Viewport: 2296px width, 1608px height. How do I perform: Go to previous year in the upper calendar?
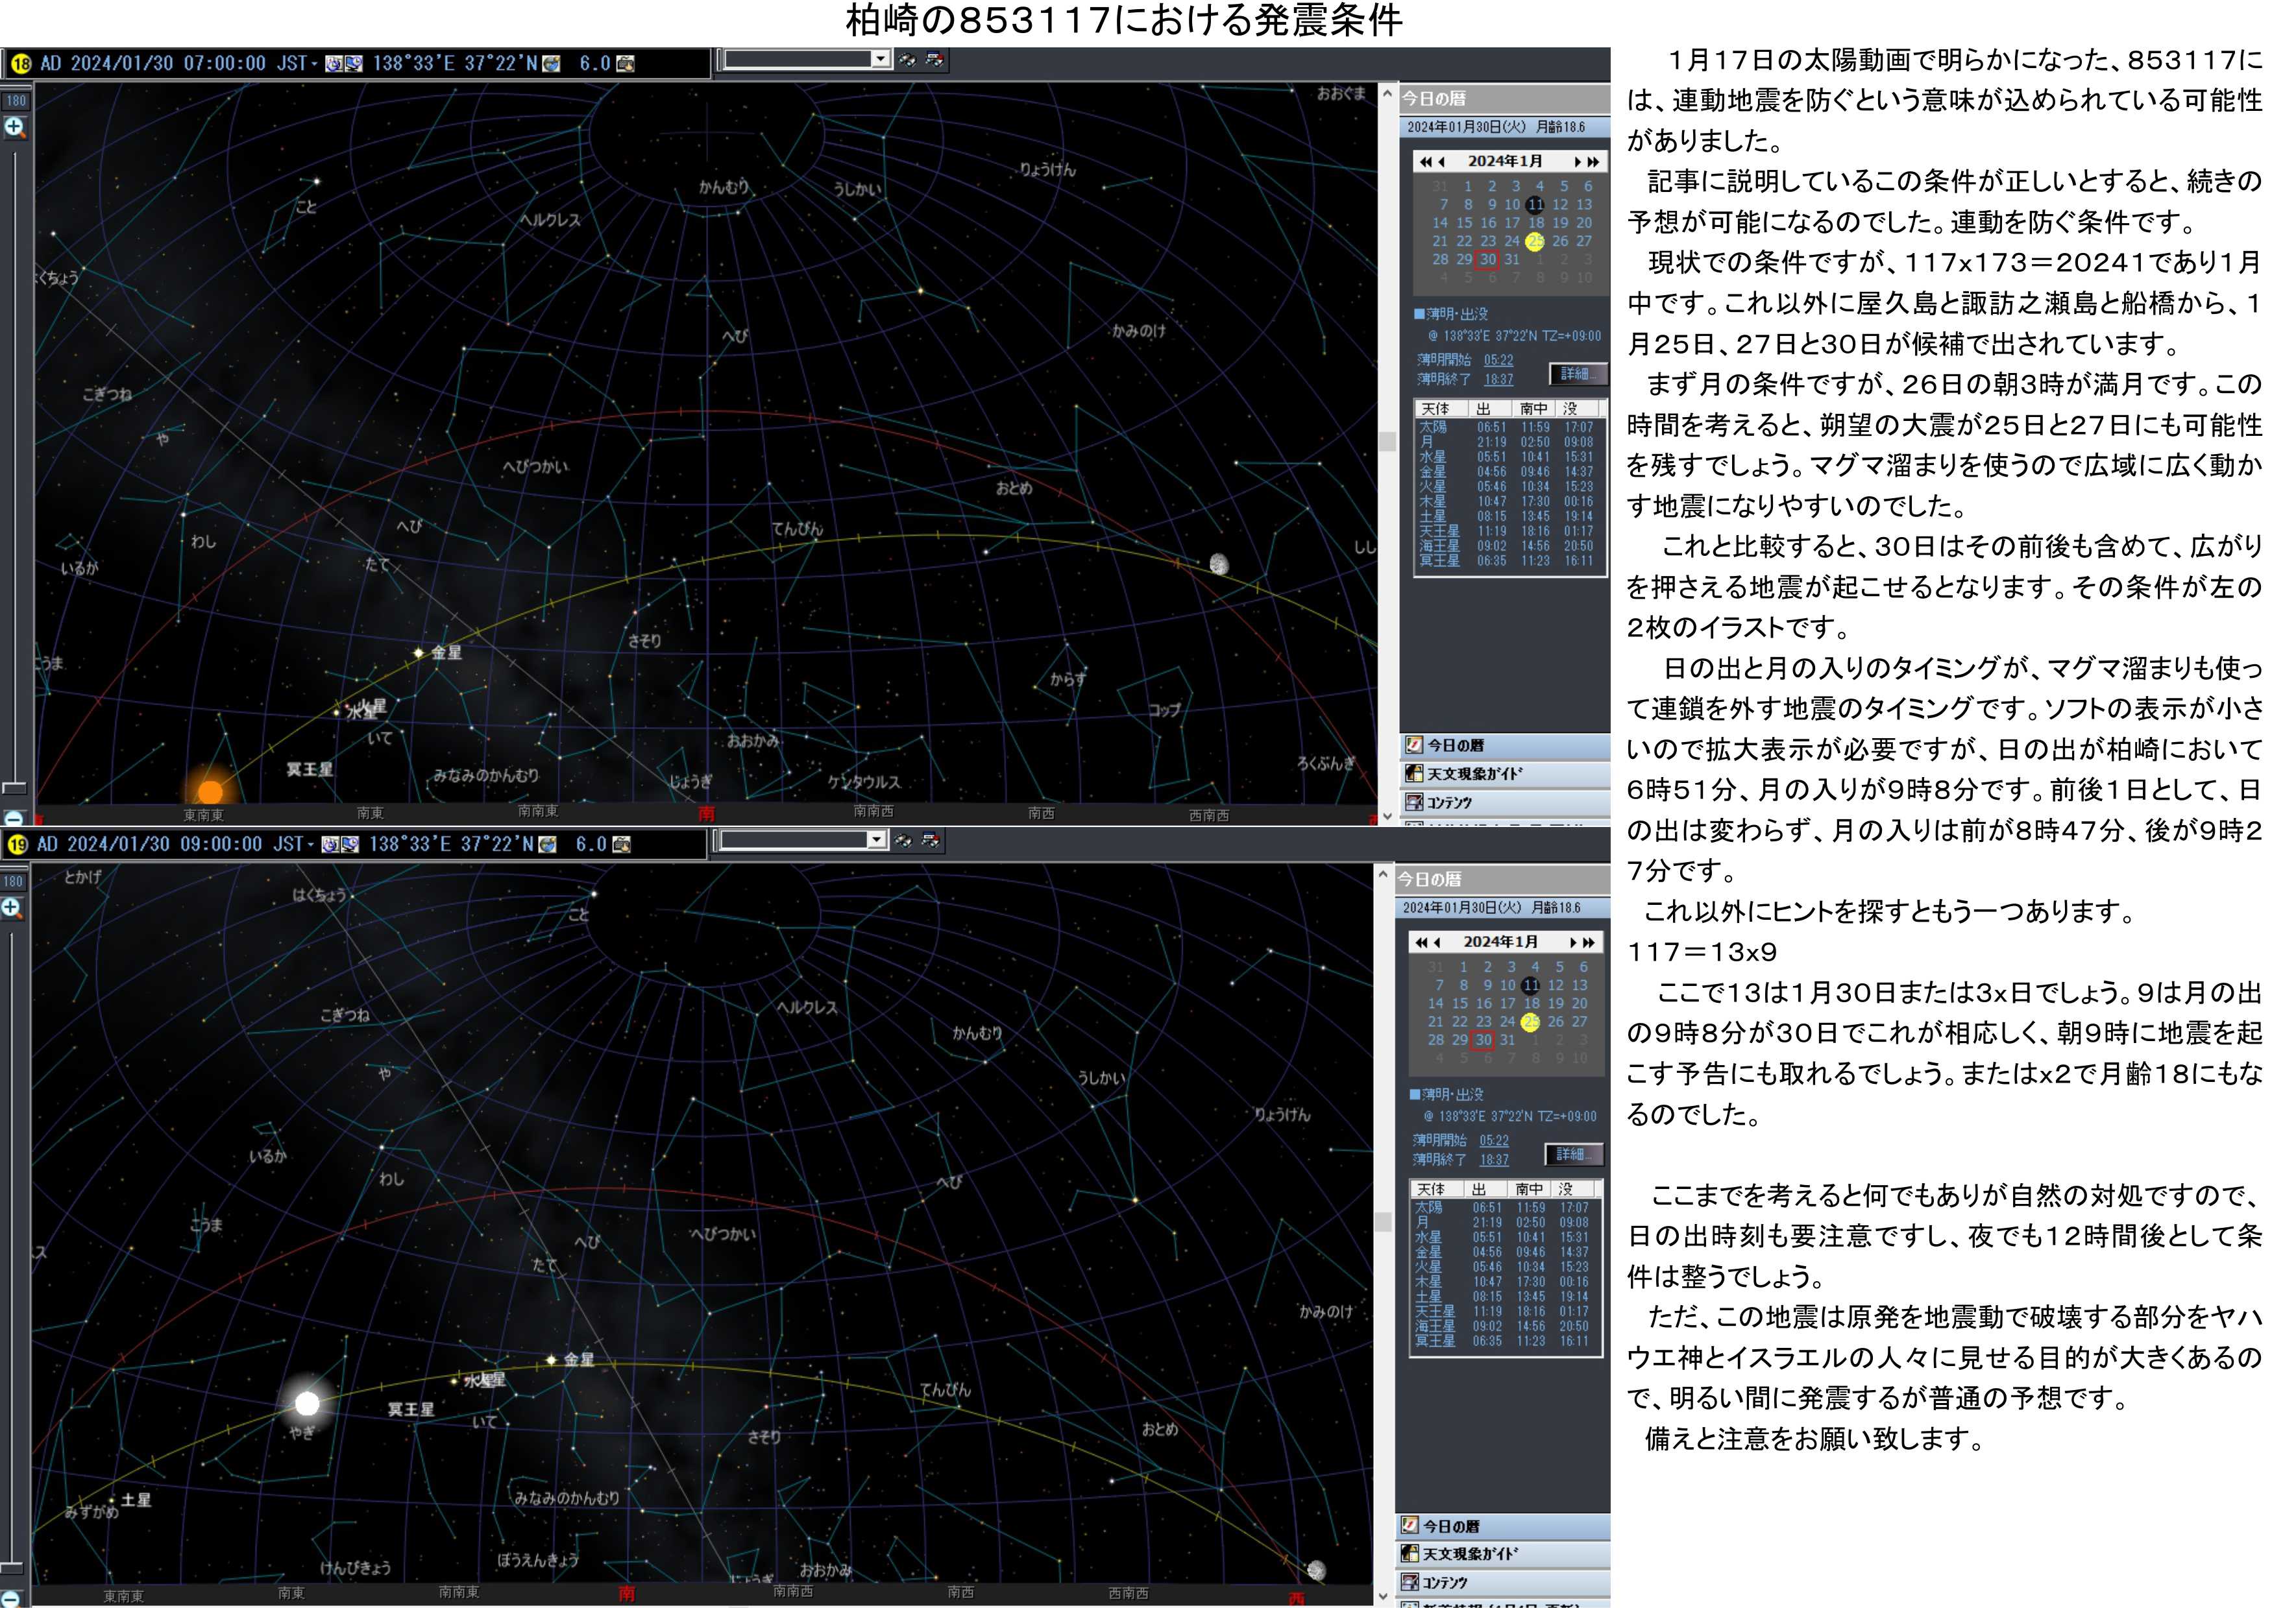1426,162
